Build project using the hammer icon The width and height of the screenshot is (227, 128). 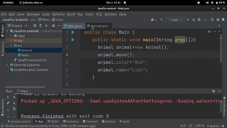coord(161,20)
